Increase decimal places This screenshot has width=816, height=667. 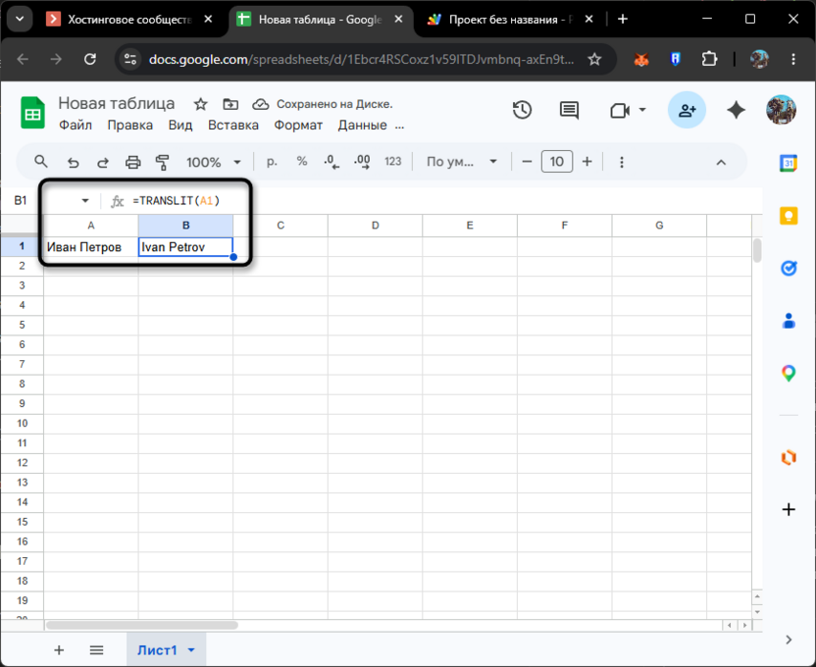362,162
